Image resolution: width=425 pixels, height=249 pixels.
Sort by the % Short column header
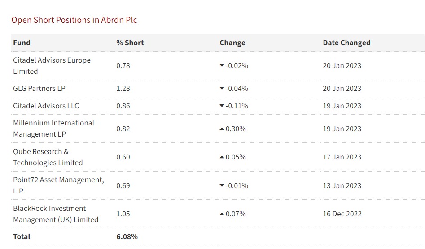pyautogui.click(x=130, y=43)
